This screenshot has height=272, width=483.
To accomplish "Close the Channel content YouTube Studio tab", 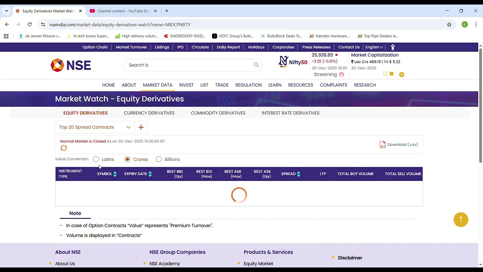I will point(155,11).
